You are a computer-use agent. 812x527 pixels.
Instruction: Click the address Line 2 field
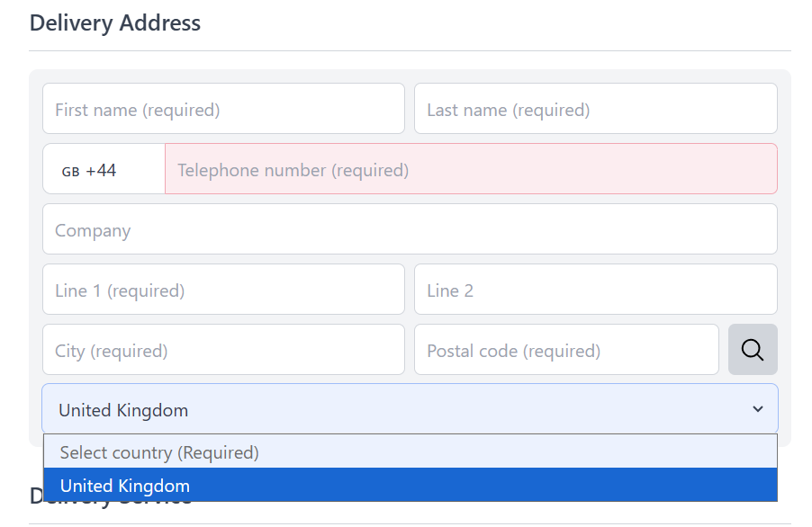595,290
